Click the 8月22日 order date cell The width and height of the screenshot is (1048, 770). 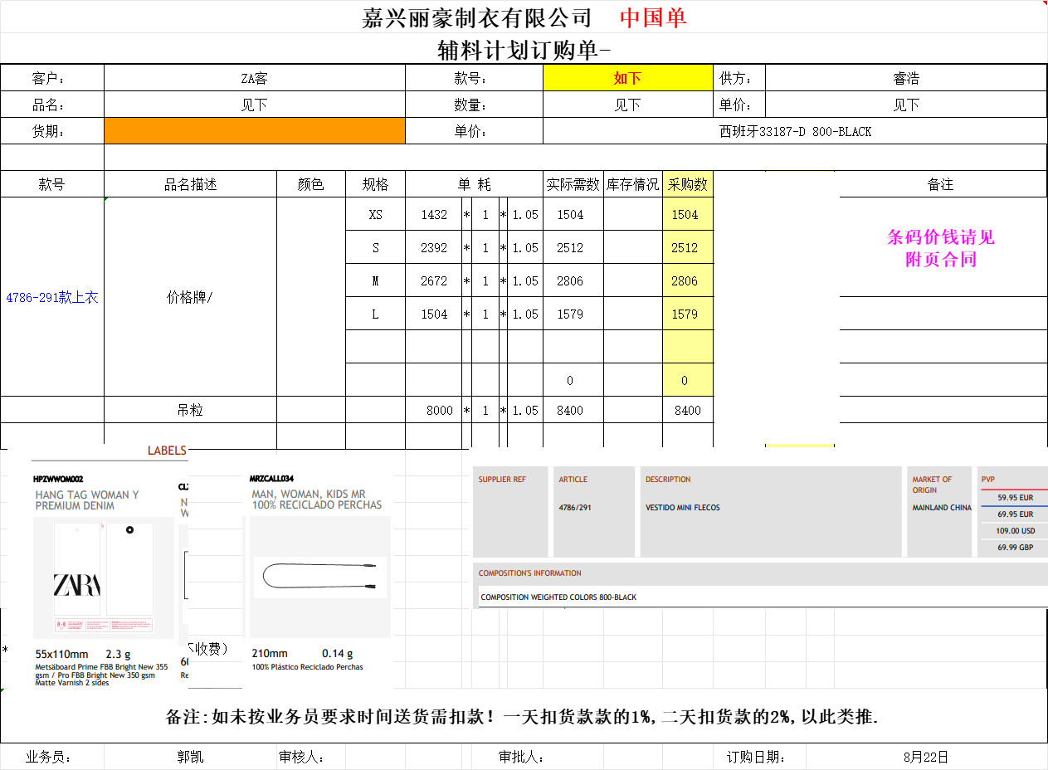click(x=925, y=757)
